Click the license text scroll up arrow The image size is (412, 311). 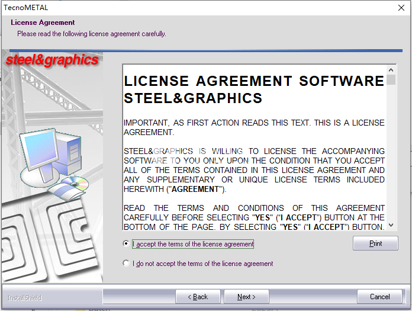point(391,69)
